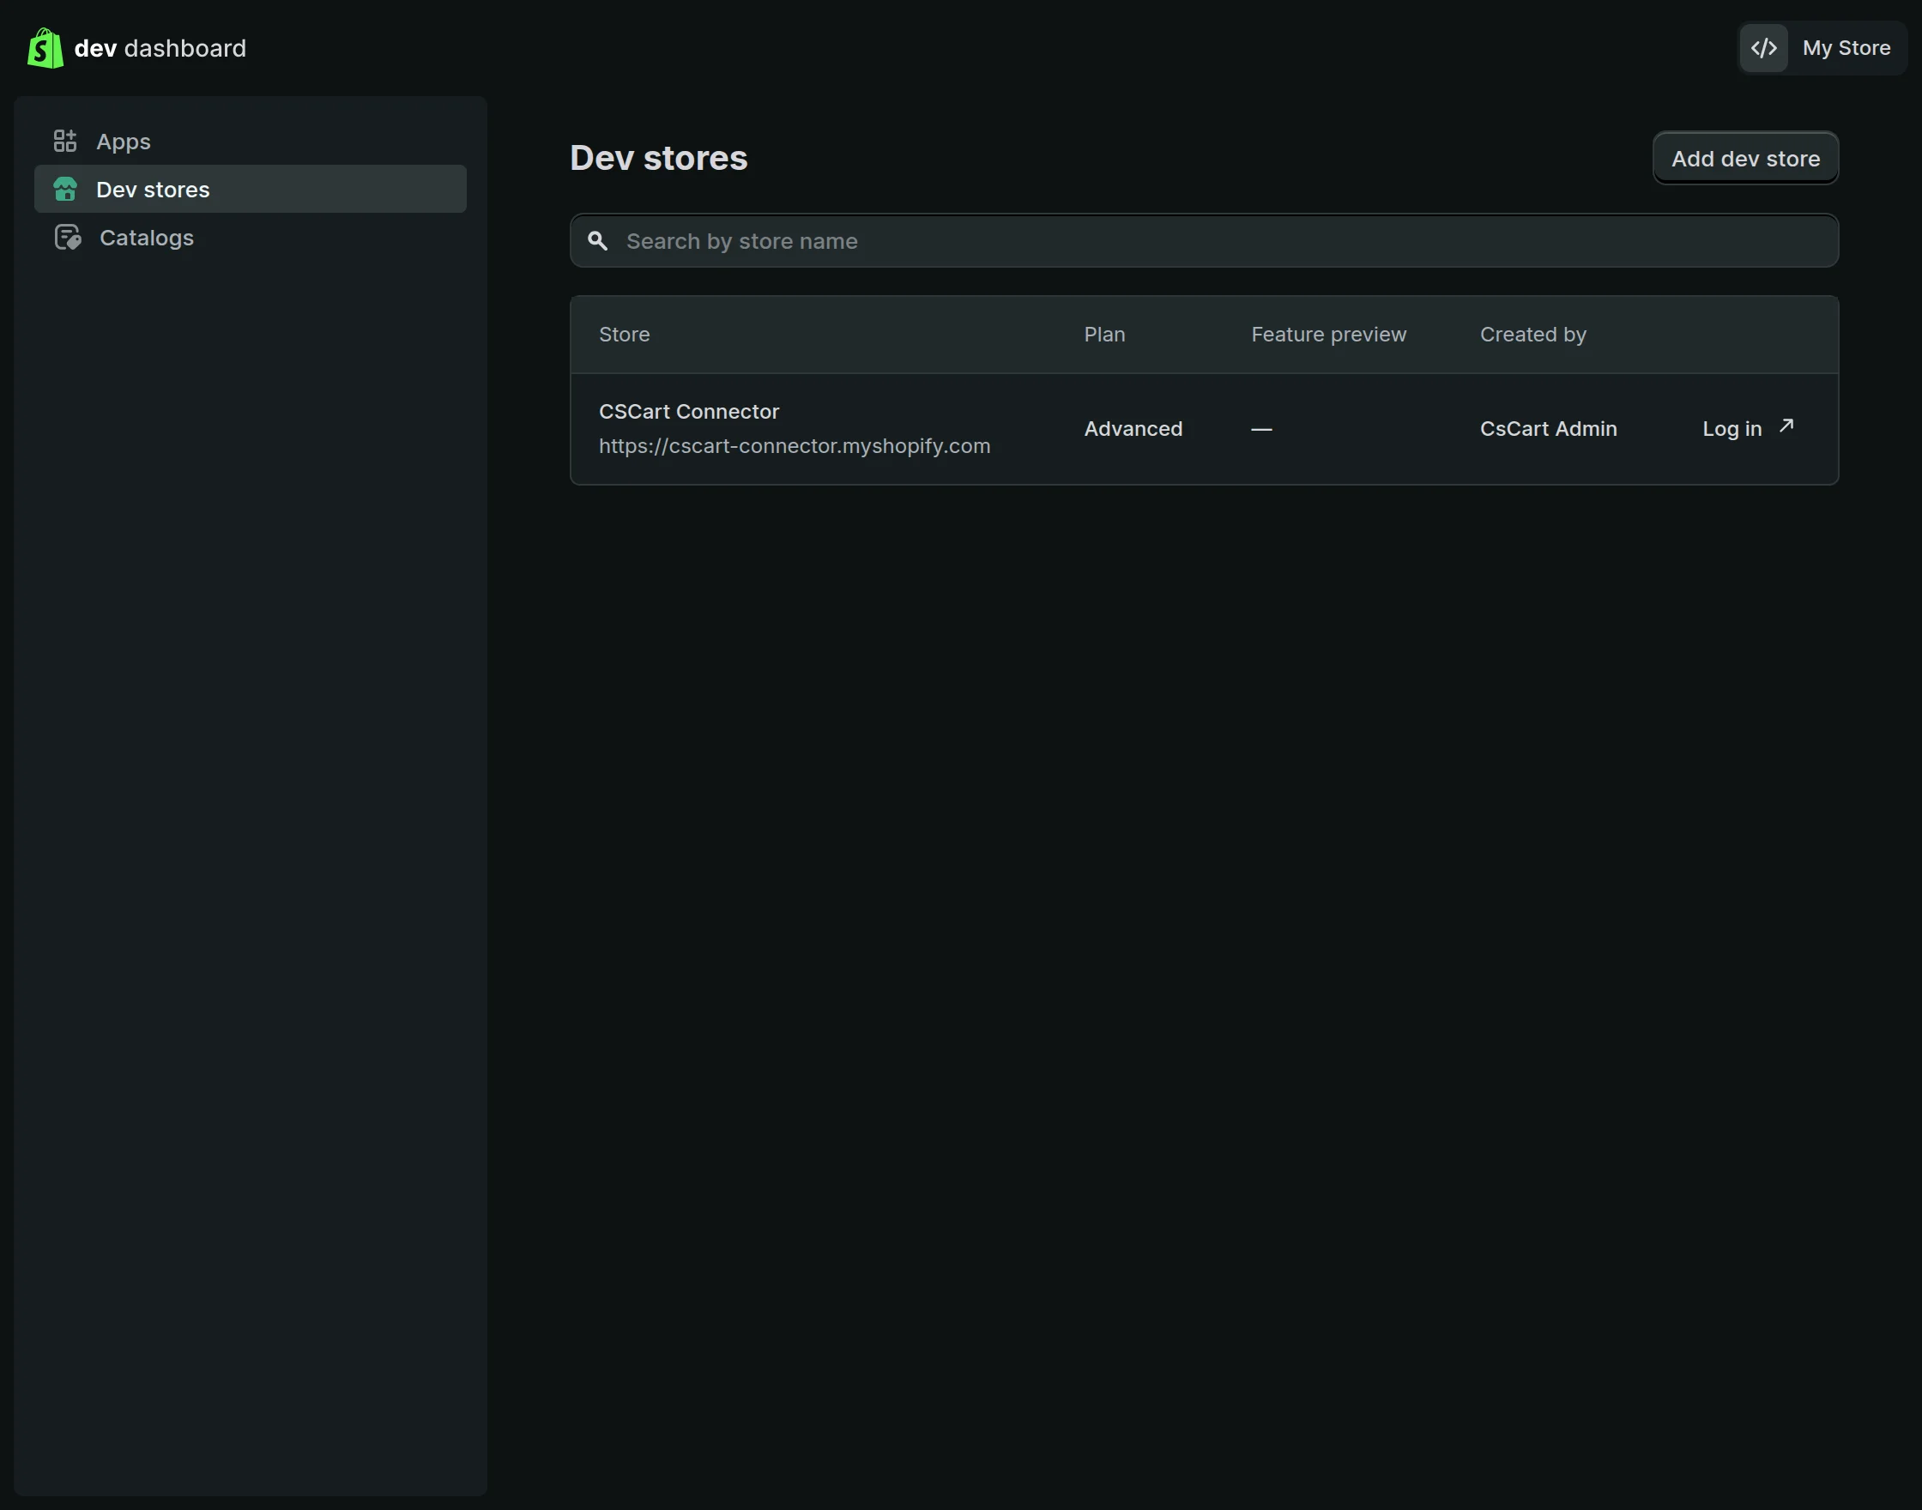Open the My Store account menu
1922x1510 pixels.
1845,48
